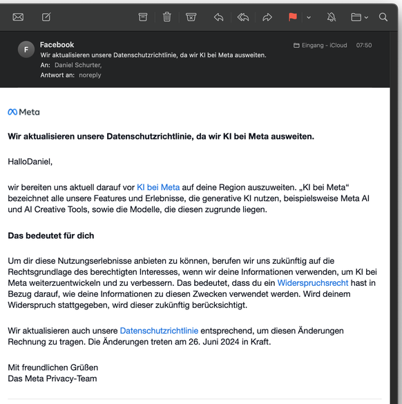Move message to Junk
This screenshot has height=404, width=402.
191,17
